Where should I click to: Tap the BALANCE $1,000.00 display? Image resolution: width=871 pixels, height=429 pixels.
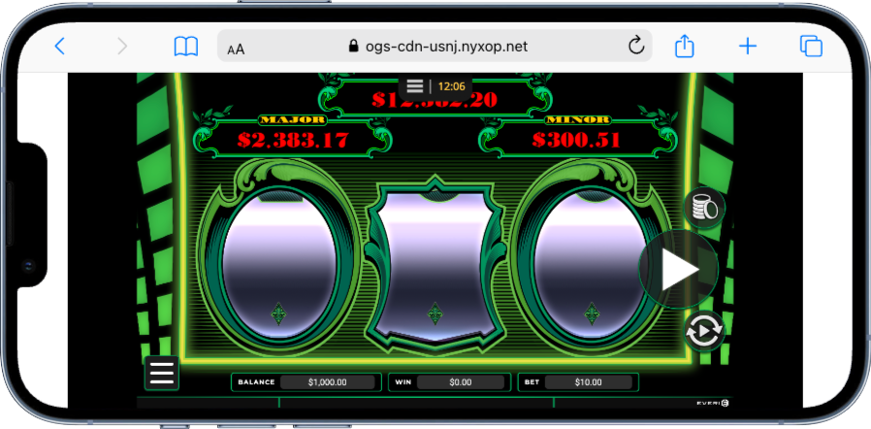327,382
